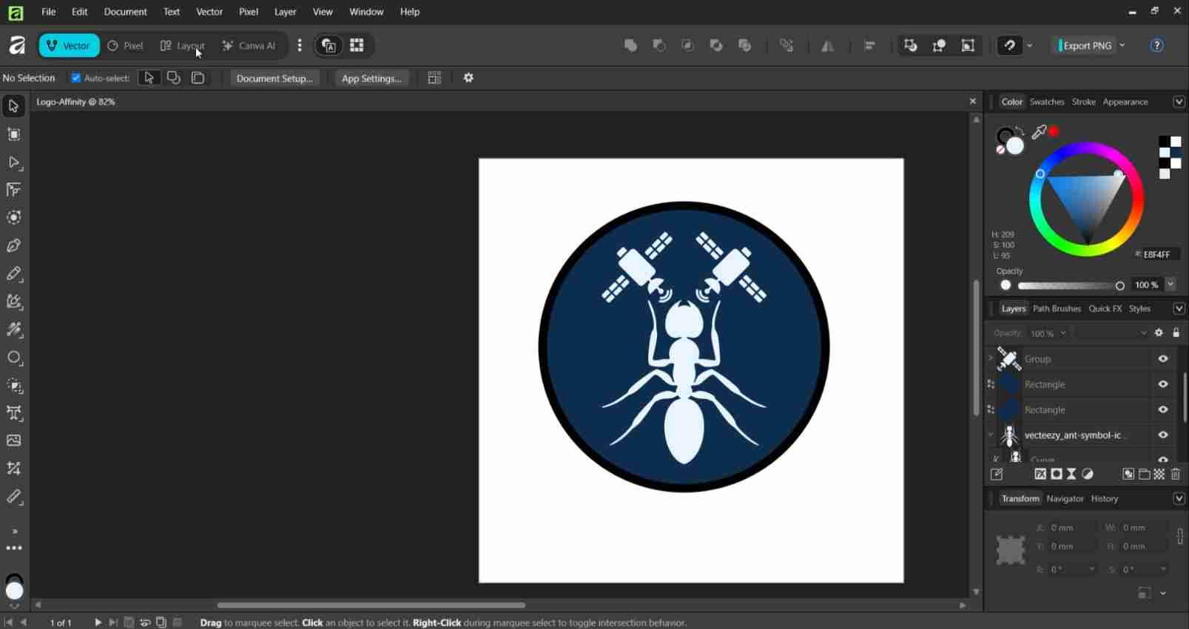Open the Export PNG dropdown arrow
The image size is (1189, 629).
point(1122,46)
